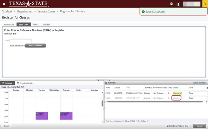Click the Tuesday College Writing calendar block
208x129 pixels.
(x=42, y=115)
